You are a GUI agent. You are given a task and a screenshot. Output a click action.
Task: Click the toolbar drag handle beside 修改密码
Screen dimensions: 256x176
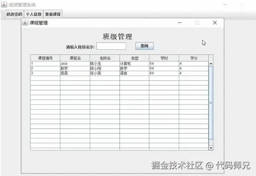pos(3,15)
